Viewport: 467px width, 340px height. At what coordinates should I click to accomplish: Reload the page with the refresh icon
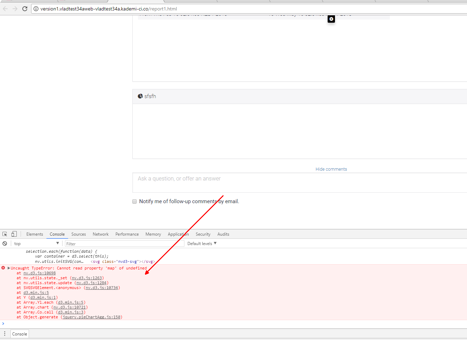[25, 9]
